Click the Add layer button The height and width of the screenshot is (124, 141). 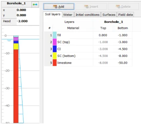(59, 7)
